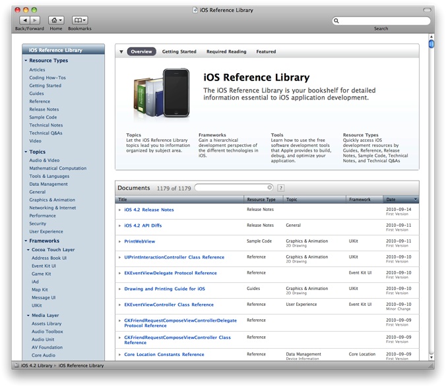Open GKFriendRequestComposeViewController Class Reference
The height and width of the screenshot is (387, 446).
[177, 340]
